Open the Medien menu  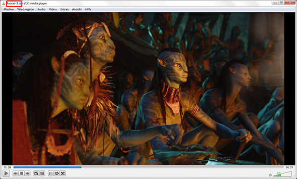9,9
